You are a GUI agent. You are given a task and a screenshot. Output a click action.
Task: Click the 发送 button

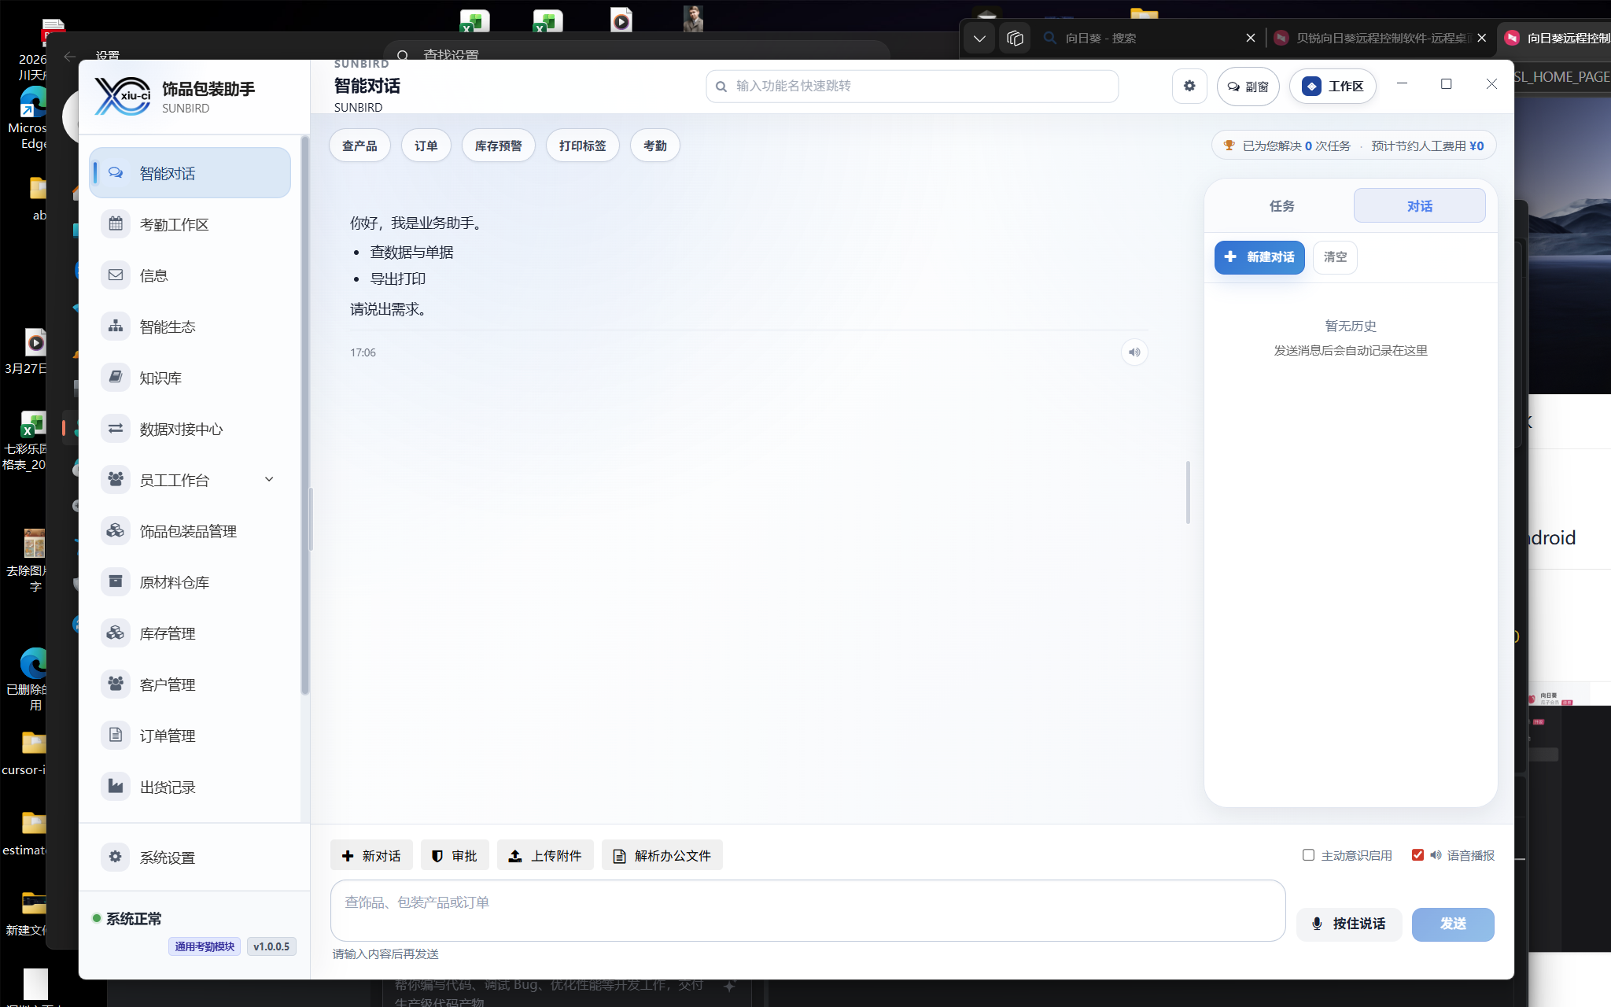(1453, 924)
